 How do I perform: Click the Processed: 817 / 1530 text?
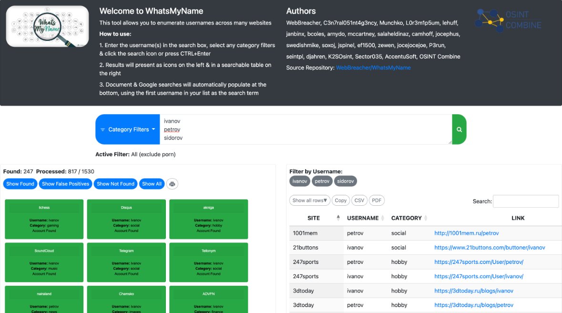(x=65, y=172)
